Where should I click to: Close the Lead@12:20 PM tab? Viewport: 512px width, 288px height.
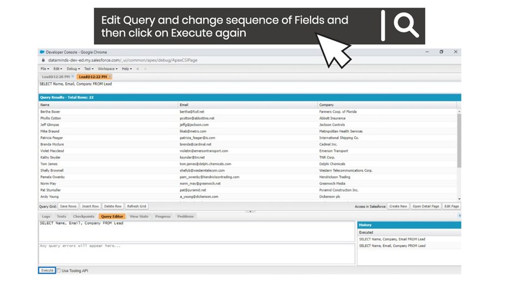click(x=72, y=76)
